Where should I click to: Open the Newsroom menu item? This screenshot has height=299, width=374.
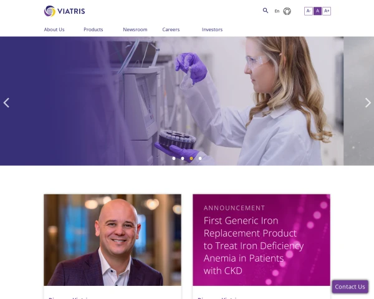(x=135, y=29)
